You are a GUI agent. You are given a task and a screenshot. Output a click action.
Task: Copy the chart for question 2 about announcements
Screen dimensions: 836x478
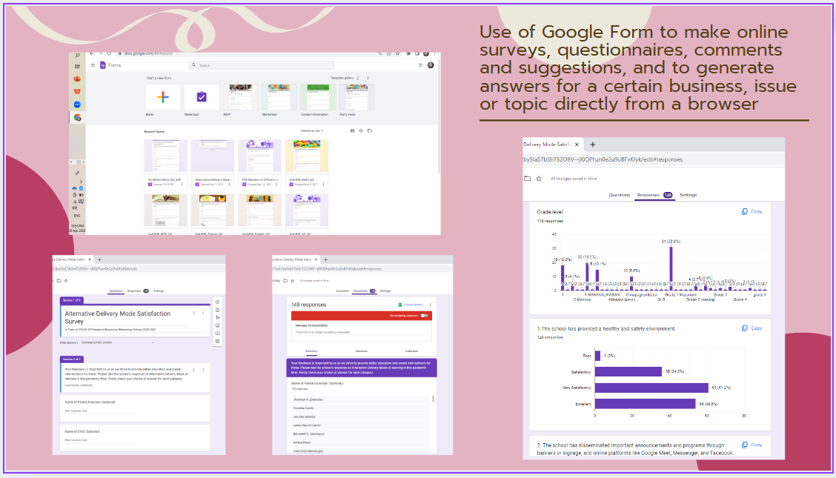[x=752, y=445]
